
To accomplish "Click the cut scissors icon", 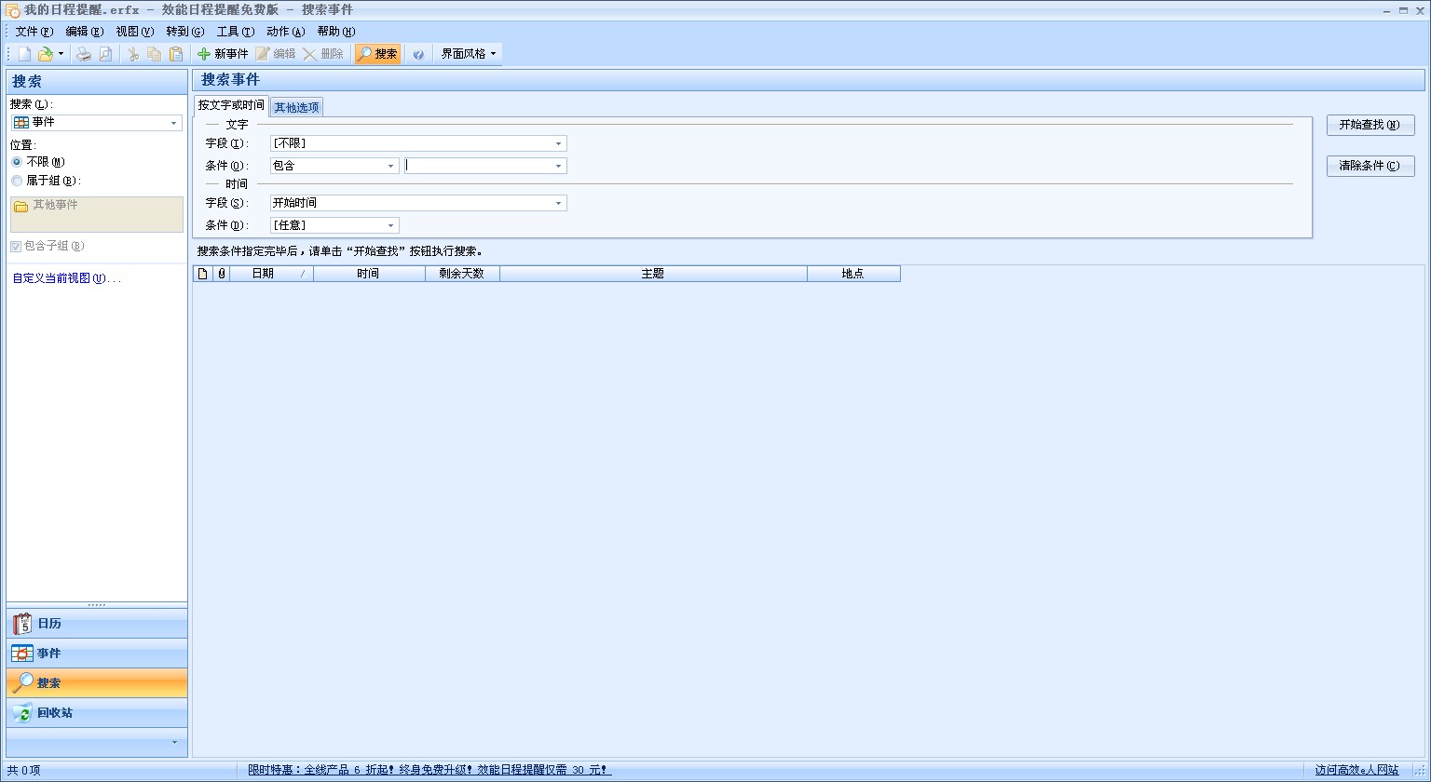I will pyautogui.click(x=133, y=54).
